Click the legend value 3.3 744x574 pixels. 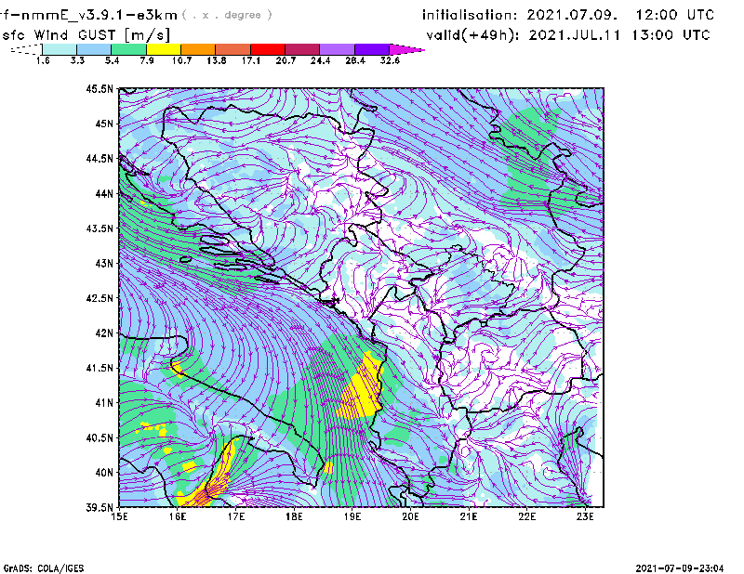[77, 60]
